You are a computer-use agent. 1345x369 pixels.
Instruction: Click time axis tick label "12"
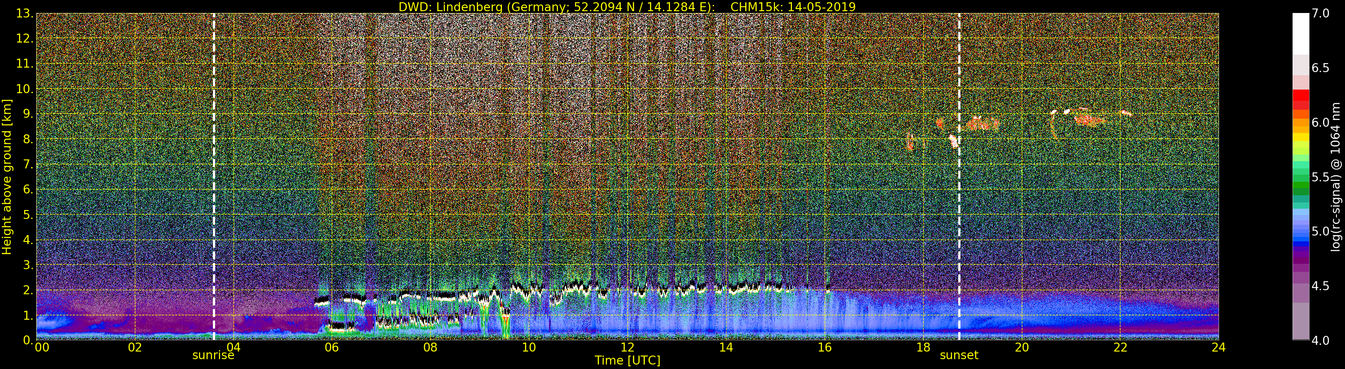click(627, 347)
